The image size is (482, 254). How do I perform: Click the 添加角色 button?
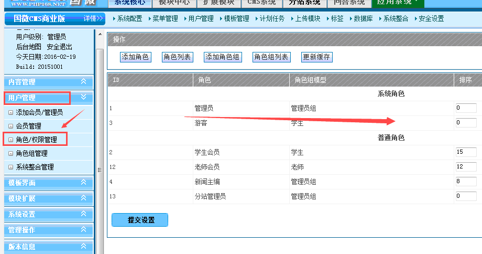(x=135, y=57)
